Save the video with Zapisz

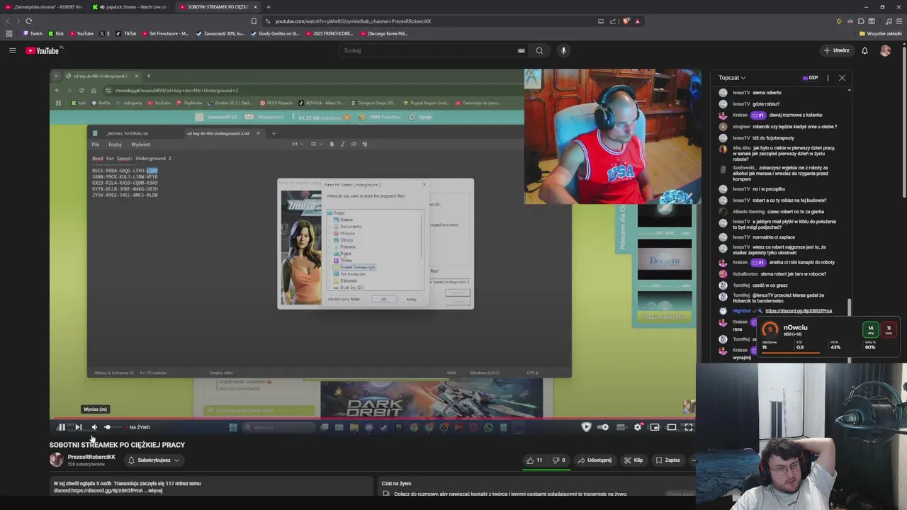click(x=667, y=460)
